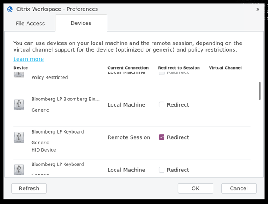Image resolution: width=268 pixels, height=204 pixels.
Task: Click the Cancel button
Action: point(239,188)
